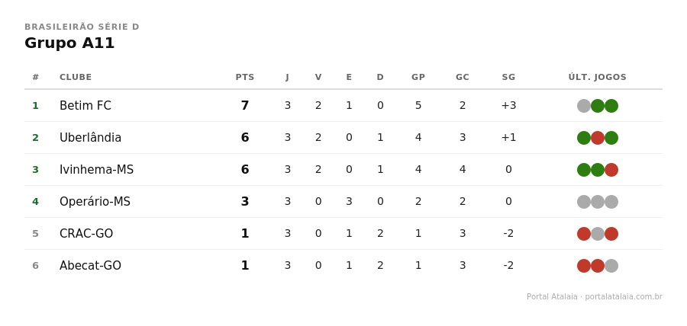Open the Betim FC club name
The height and width of the screenshot is (326, 687).
85,106
